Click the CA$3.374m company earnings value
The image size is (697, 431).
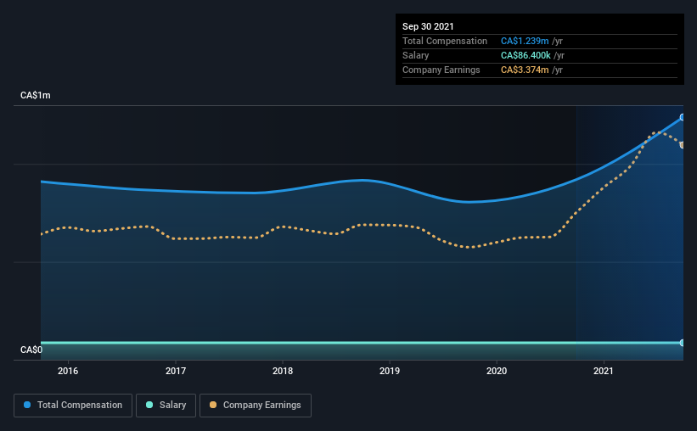click(525, 70)
